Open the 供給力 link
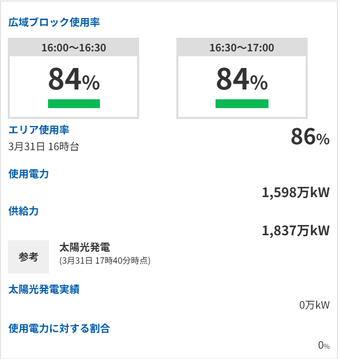Screen dimensions: 338x359 (24, 211)
